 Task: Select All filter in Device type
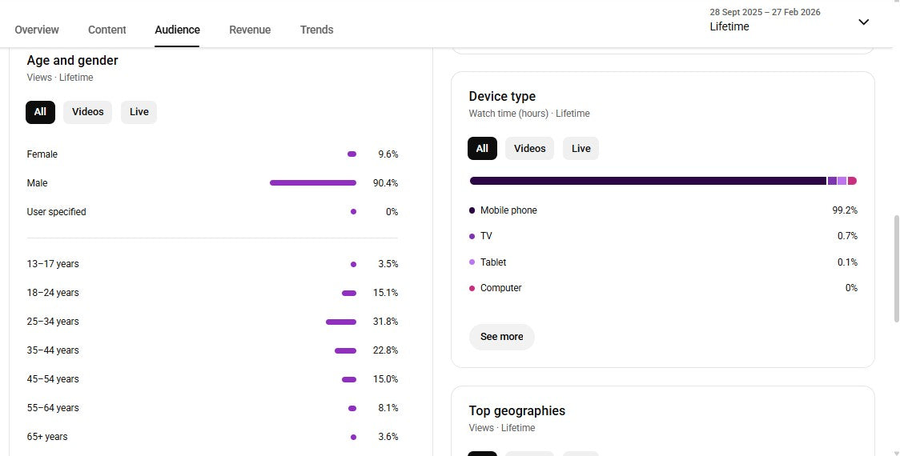[x=482, y=149]
